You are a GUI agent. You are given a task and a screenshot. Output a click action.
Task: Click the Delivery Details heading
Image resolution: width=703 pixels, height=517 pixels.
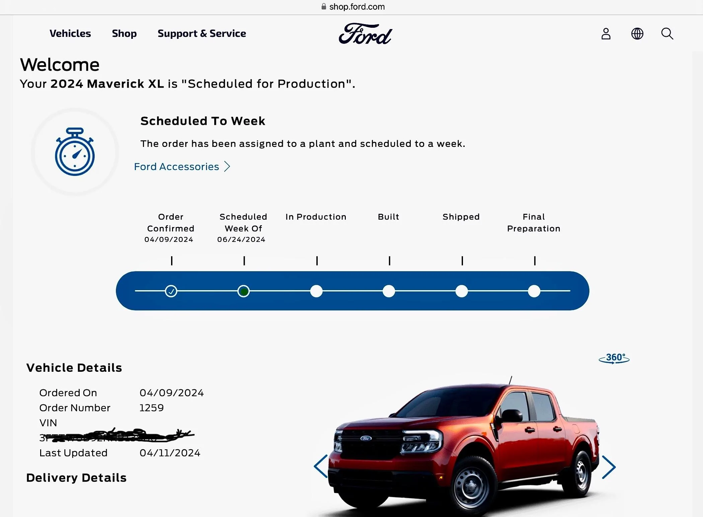click(76, 478)
